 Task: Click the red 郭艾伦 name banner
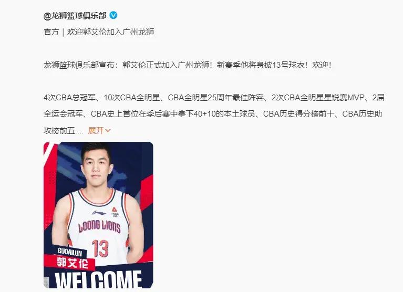[70, 263]
